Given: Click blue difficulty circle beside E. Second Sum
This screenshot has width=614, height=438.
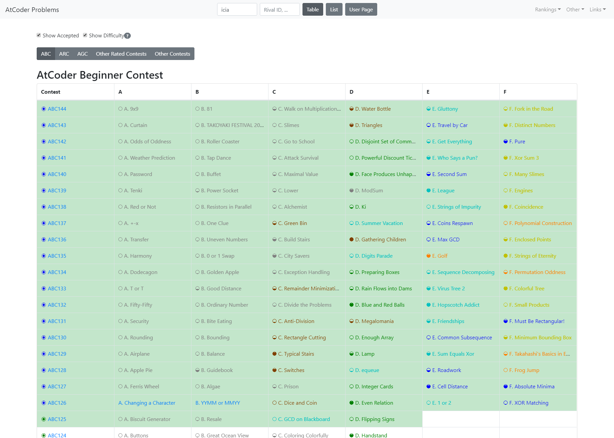Looking at the screenshot, I should pyautogui.click(x=429, y=174).
